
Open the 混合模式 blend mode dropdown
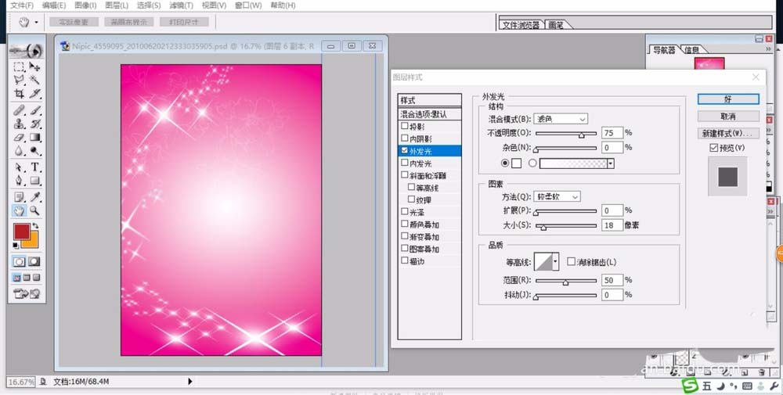tap(561, 119)
